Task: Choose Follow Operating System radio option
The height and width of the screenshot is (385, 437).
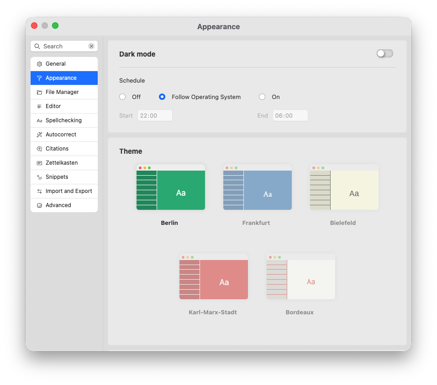Action: click(162, 97)
